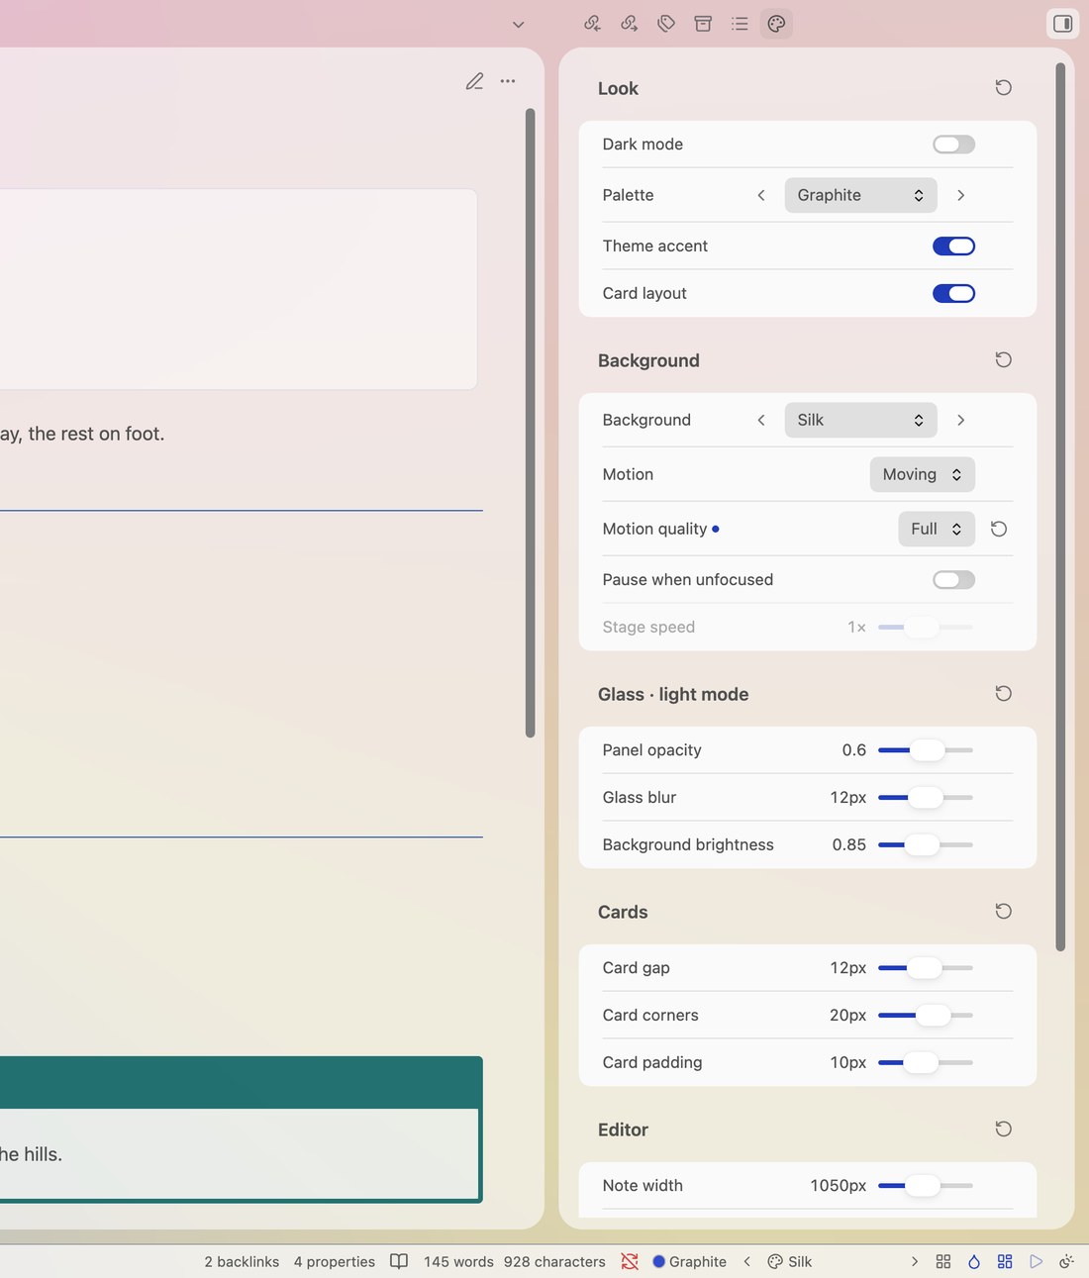
Task: Click the 145 words status entry
Action: click(458, 1261)
